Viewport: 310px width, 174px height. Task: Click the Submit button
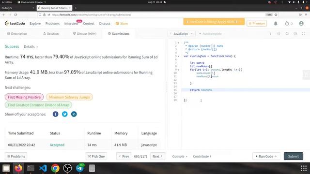[294, 156]
